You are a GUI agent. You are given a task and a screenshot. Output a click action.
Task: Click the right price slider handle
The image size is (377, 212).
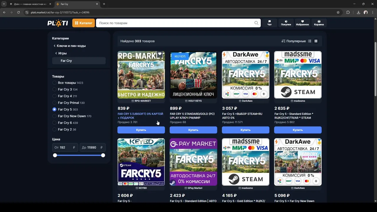pos(103,155)
